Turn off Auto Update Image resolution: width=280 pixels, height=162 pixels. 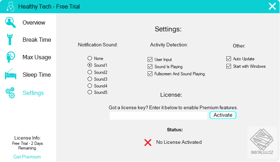pos(229,59)
